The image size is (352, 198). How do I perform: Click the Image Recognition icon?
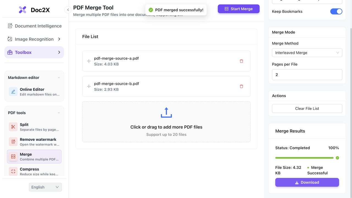point(10,39)
